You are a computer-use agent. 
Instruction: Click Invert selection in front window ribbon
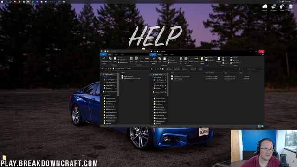[236, 63]
